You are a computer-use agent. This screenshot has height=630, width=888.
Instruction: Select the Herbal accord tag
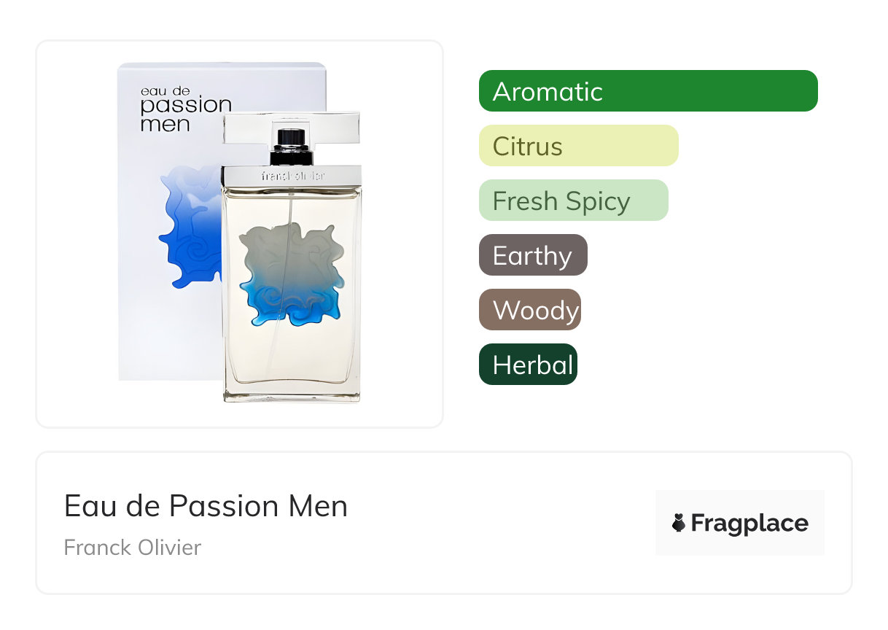click(527, 365)
